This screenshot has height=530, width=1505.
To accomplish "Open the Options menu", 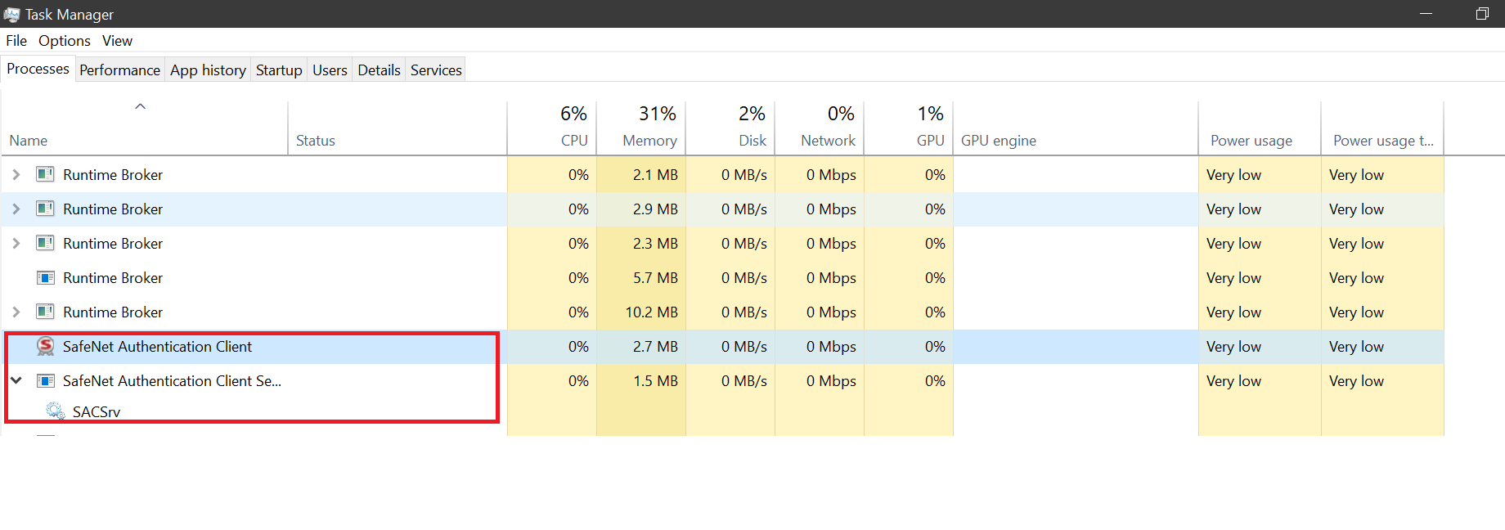I will pyautogui.click(x=64, y=41).
